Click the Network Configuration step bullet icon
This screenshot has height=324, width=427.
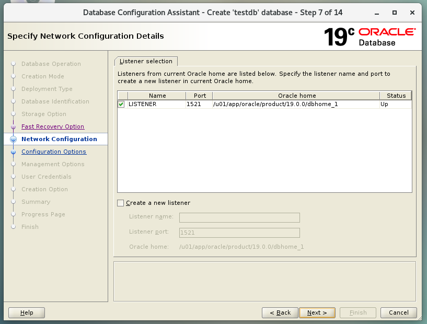[x=13, y=140]
